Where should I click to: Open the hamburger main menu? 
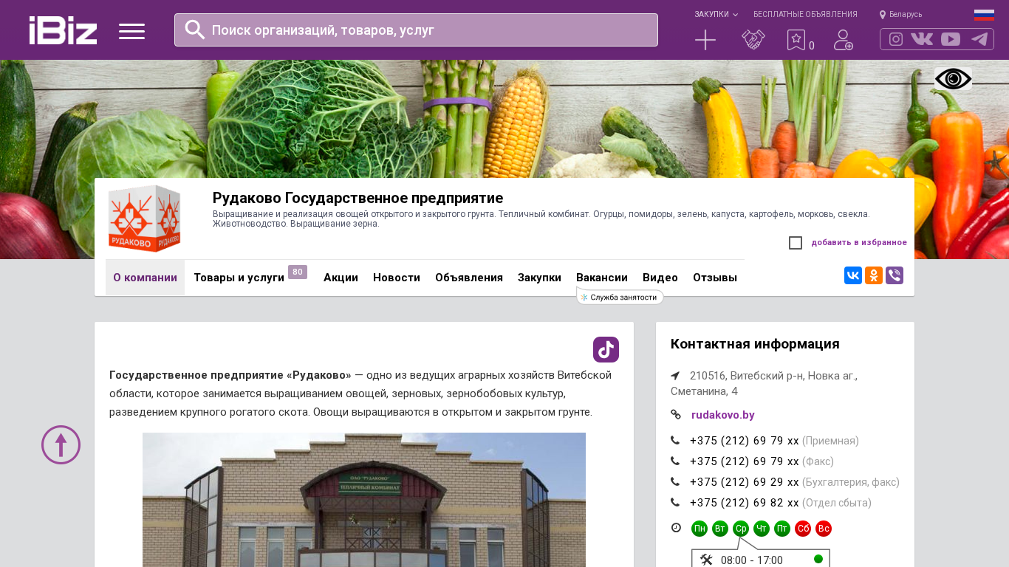coord(131,31)
